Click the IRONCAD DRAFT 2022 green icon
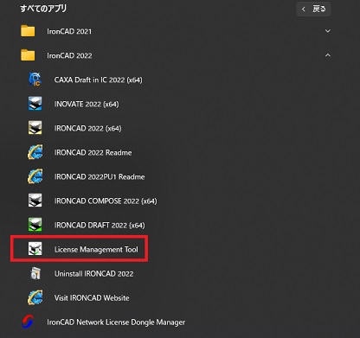This screenshot has width=360, height=338. click(35, 225)
